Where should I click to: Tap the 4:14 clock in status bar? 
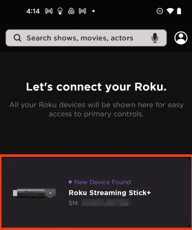click(33, 11)
